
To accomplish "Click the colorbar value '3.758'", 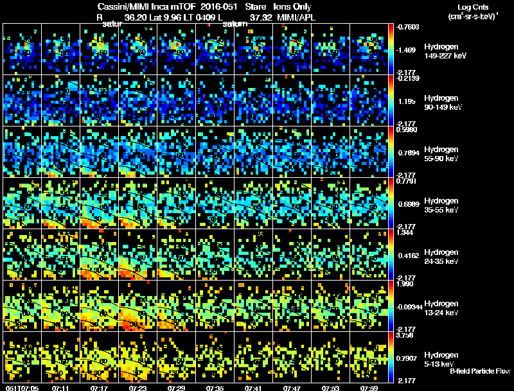I will tap(405, 335).
